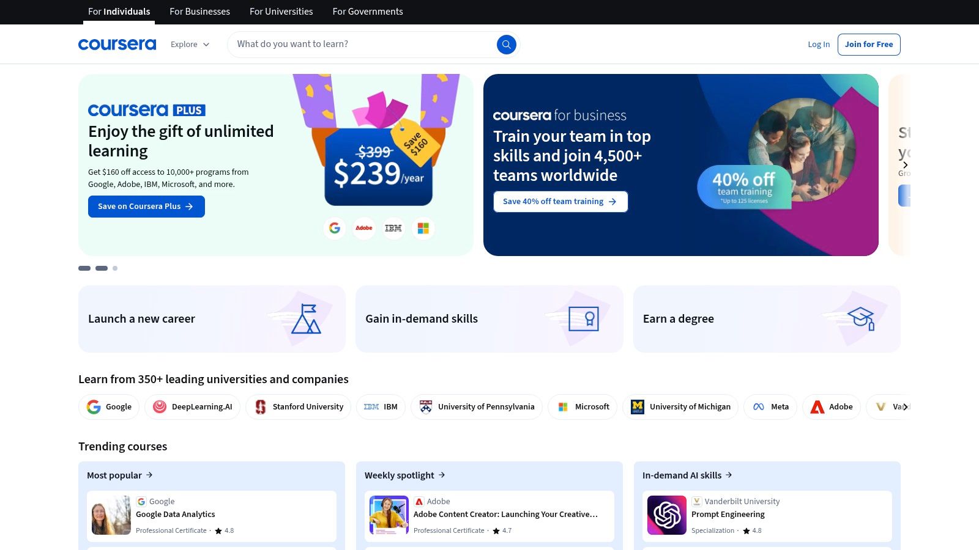Open the Prompt Engineering course thumbnail
Image resolution: width=979 pixels, height=550 pixels.
point(666,515)
